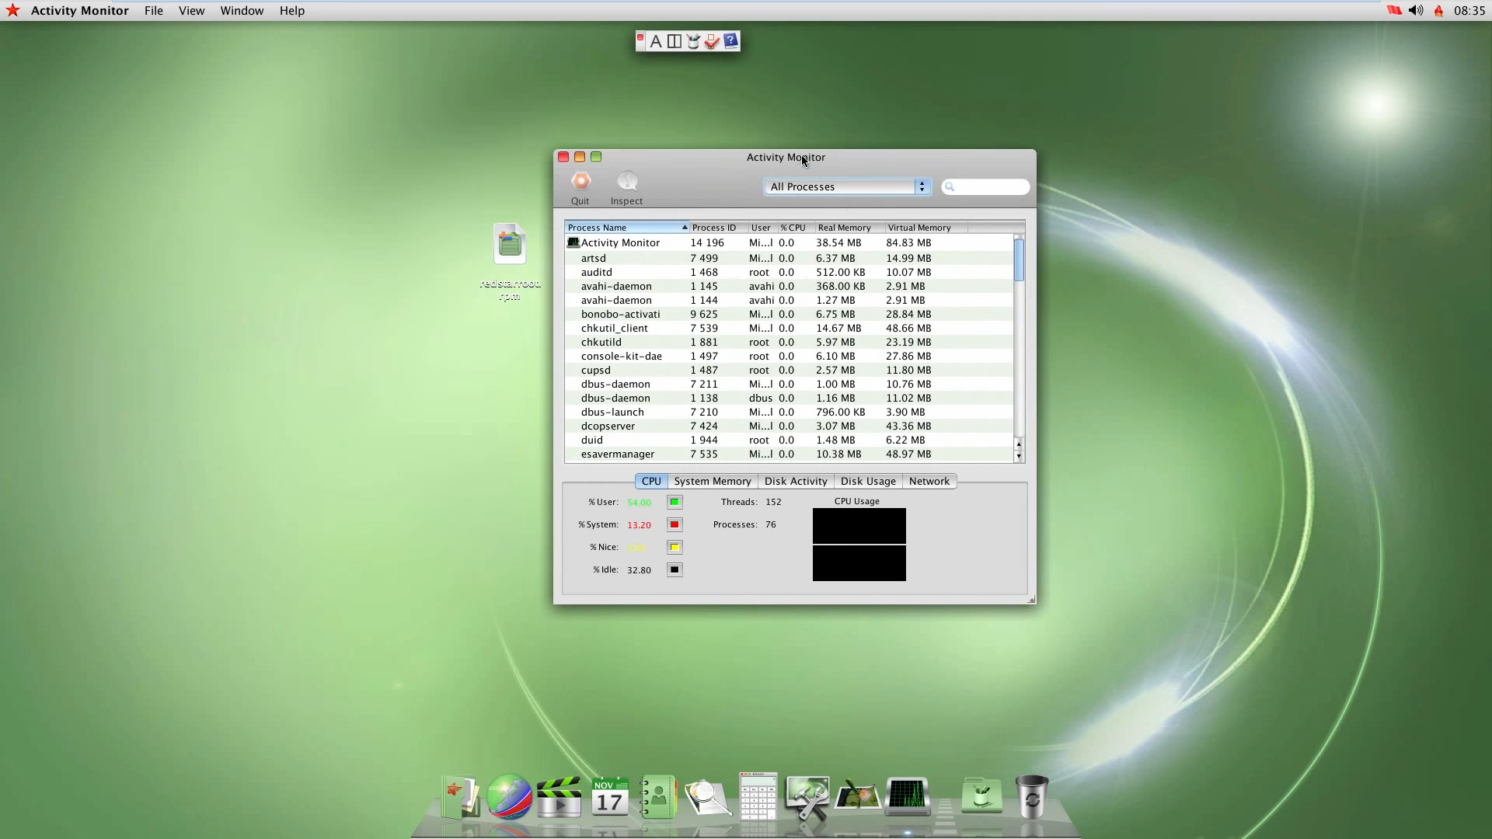Viewport: 1492px width, 839px height.
Task: Click the red % System color swatch
Action: 675,525
